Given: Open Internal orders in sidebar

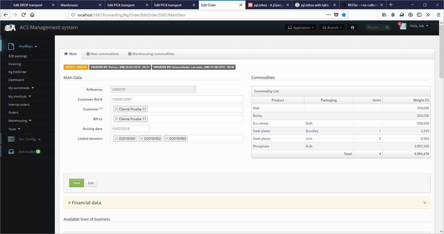Looking at the screenshot, I should [x=19, y=105].
